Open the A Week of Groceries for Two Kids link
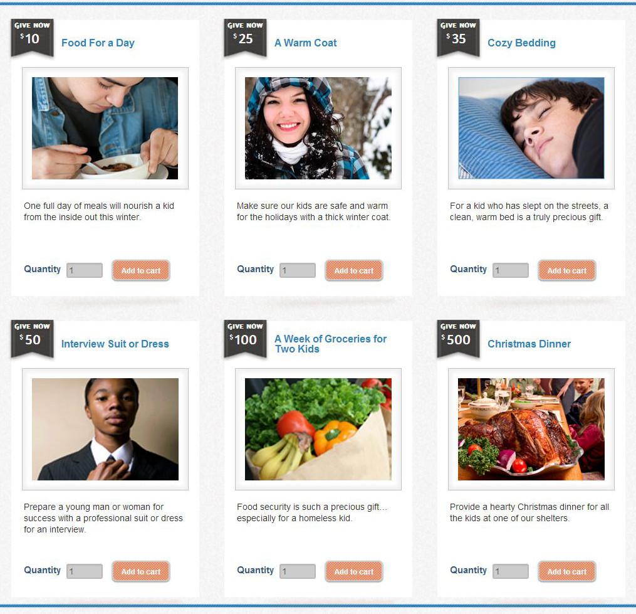This screenshot has width=636, height=614. 331,344
